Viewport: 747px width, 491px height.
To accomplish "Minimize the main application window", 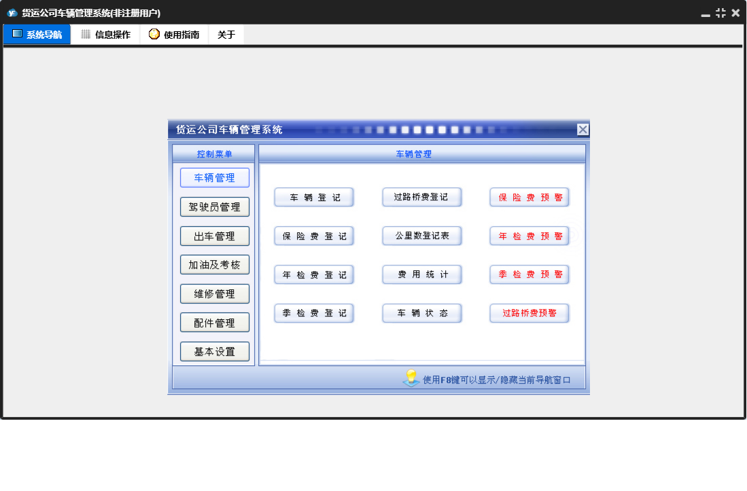I will tap(706, 14).
